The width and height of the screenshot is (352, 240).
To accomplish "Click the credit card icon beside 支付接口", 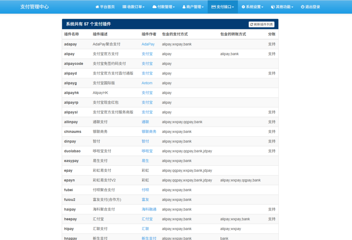I will tap(213, 7).
